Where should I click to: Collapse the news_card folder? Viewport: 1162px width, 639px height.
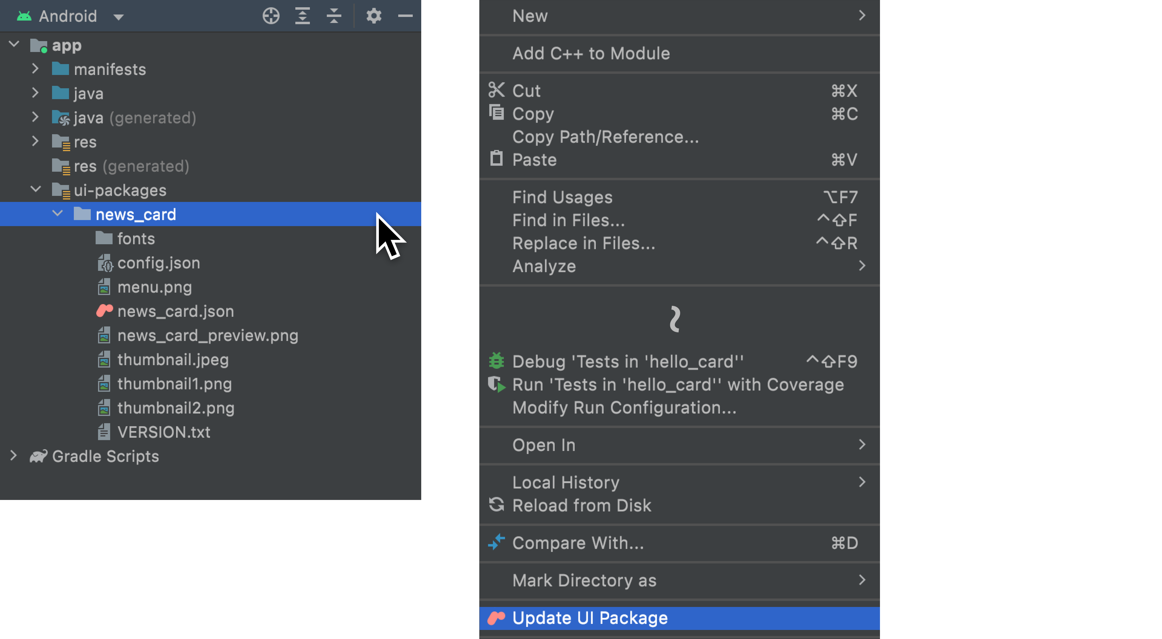pyautogui.click(x=59, y=214)
